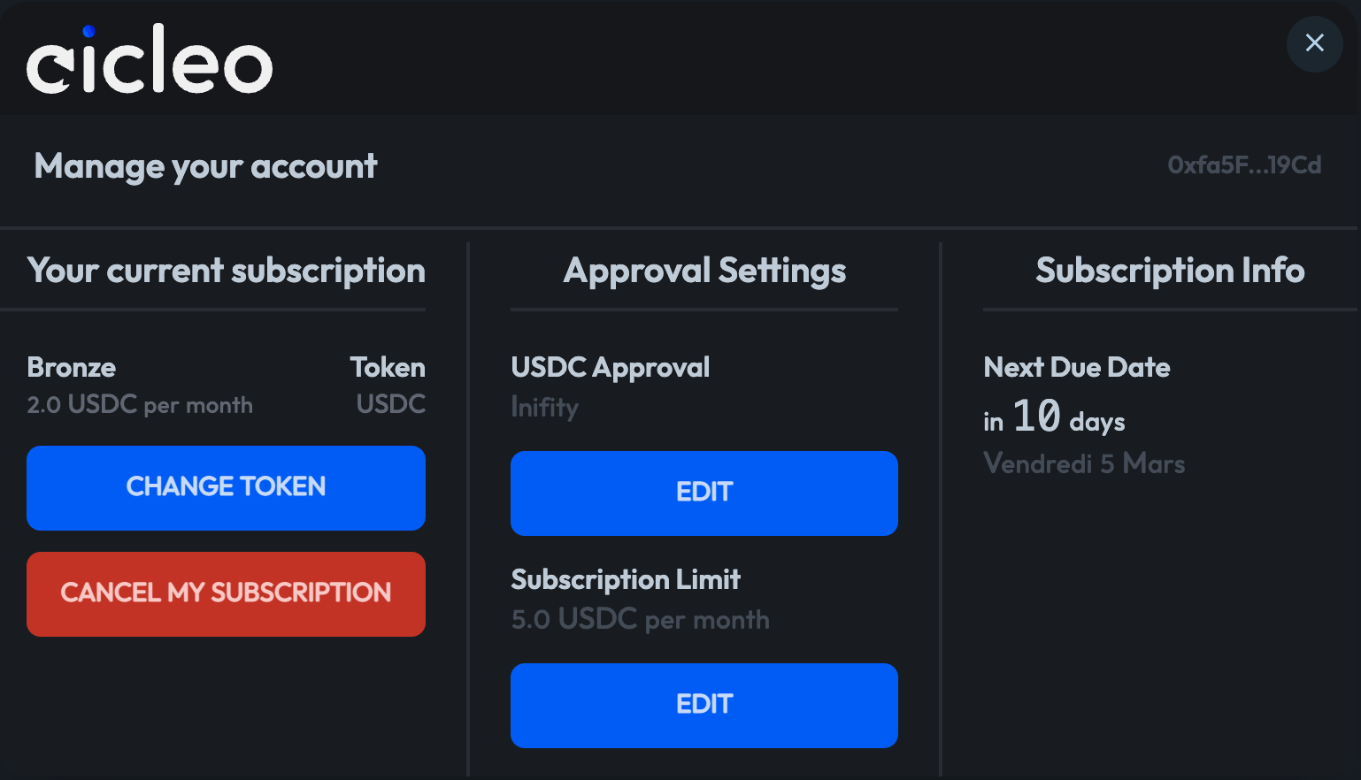Click the Approval Settings heading
The height and width of the screenshot is (780, 1361).
tap(704, 271)
